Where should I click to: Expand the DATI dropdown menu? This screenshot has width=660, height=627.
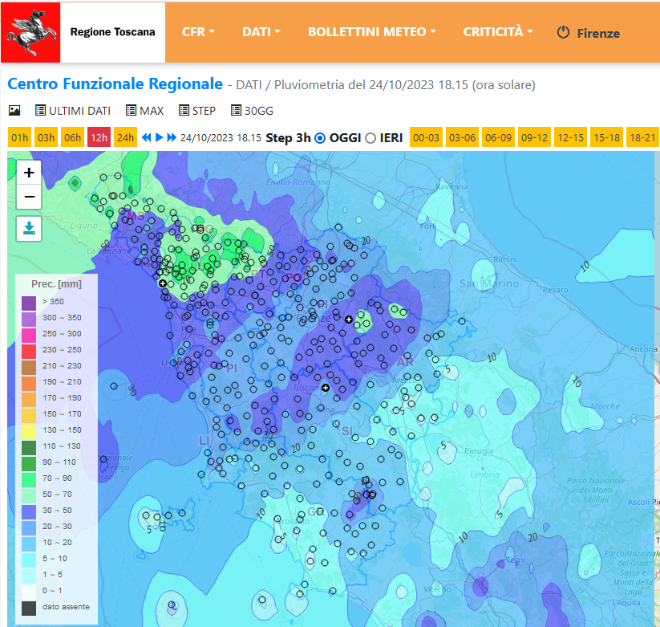pyautogui.click(x=261, y=32)
